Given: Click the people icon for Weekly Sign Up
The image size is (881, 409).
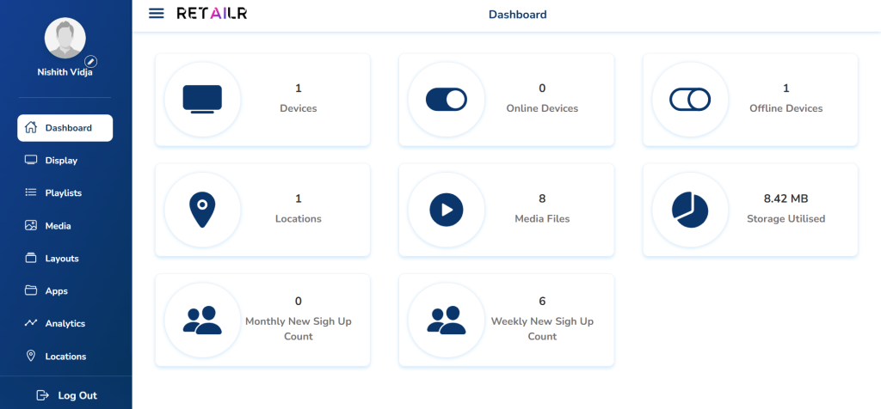Looking at the screenshot, I should click(447, 320).
